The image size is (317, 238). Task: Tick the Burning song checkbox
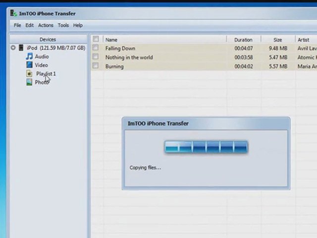(x=96, y=66)
